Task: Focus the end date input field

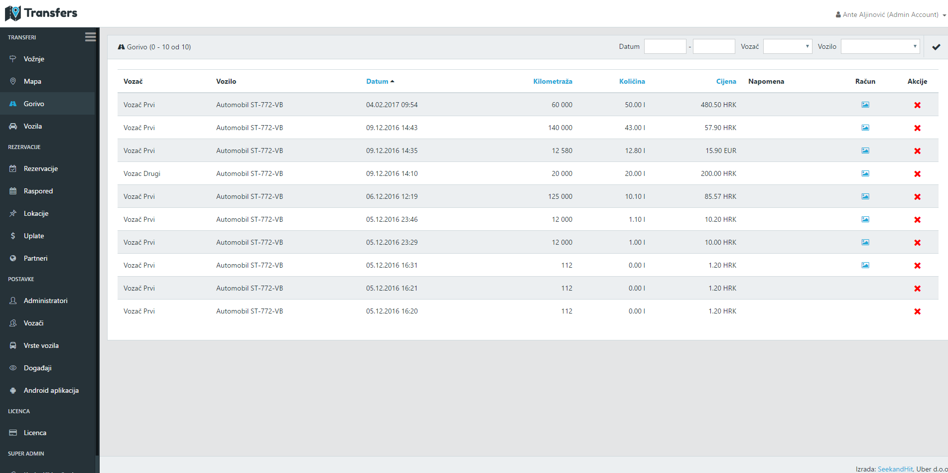Action: click(x=714, y=46)
